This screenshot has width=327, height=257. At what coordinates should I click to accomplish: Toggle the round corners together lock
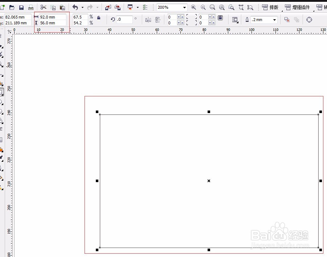220,18
